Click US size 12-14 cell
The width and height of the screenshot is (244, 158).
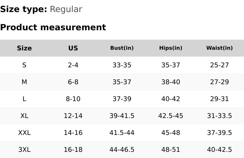(x=73, y=116)
